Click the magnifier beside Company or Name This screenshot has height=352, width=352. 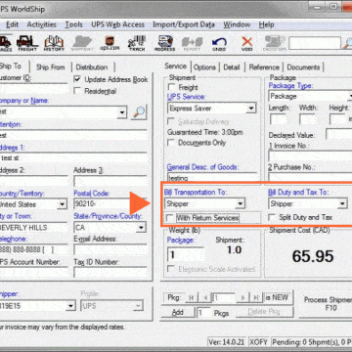(140, 112)
